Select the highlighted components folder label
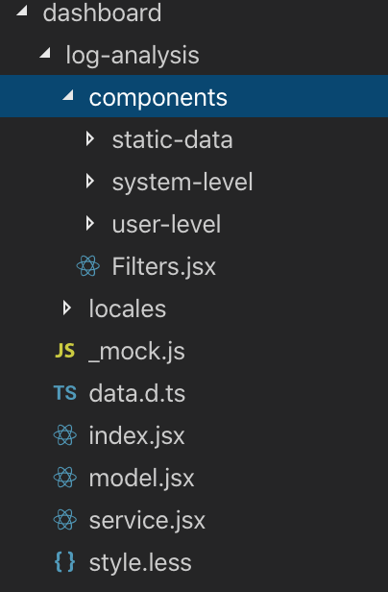Image resolution: width=388 pixels, height=592 pixels. point(158,98)
